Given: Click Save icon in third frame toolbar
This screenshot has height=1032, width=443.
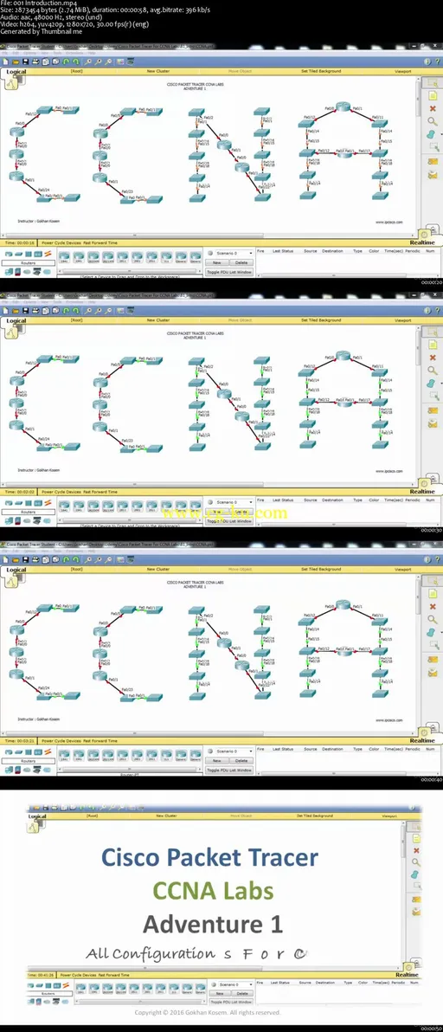Looking at the screenshot, I should [25, 558].
